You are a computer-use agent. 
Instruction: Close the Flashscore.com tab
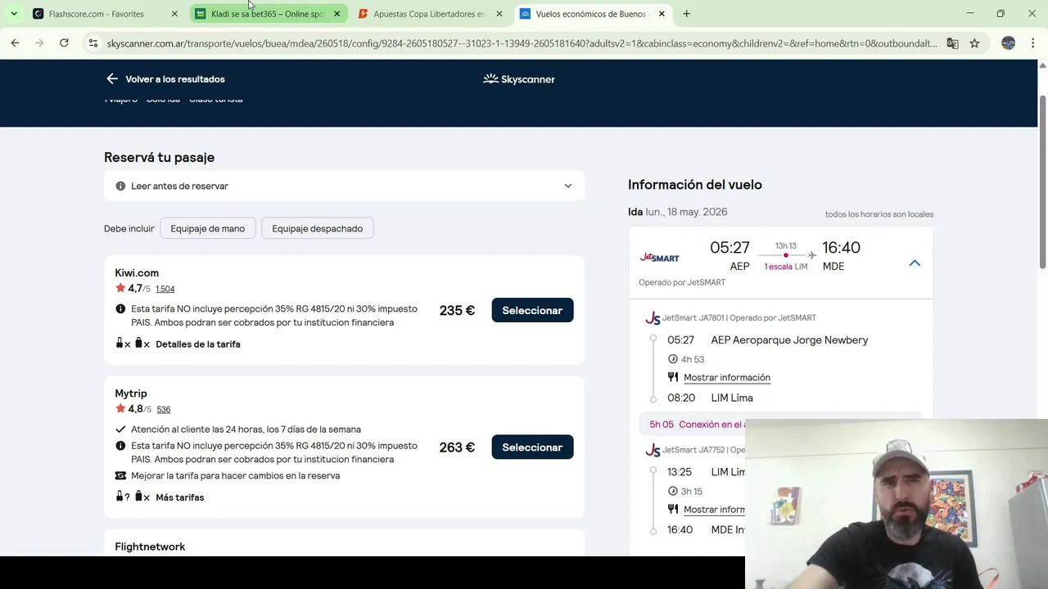click(174, 14)
